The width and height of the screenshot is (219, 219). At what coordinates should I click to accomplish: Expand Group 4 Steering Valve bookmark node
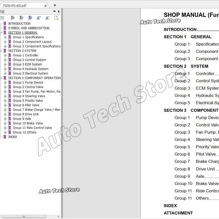(5, 96)
